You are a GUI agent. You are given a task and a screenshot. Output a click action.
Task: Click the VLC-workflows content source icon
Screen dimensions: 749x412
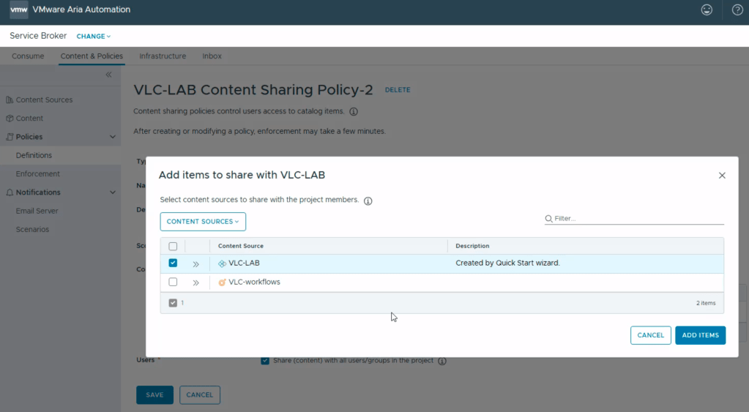[222, 282]
